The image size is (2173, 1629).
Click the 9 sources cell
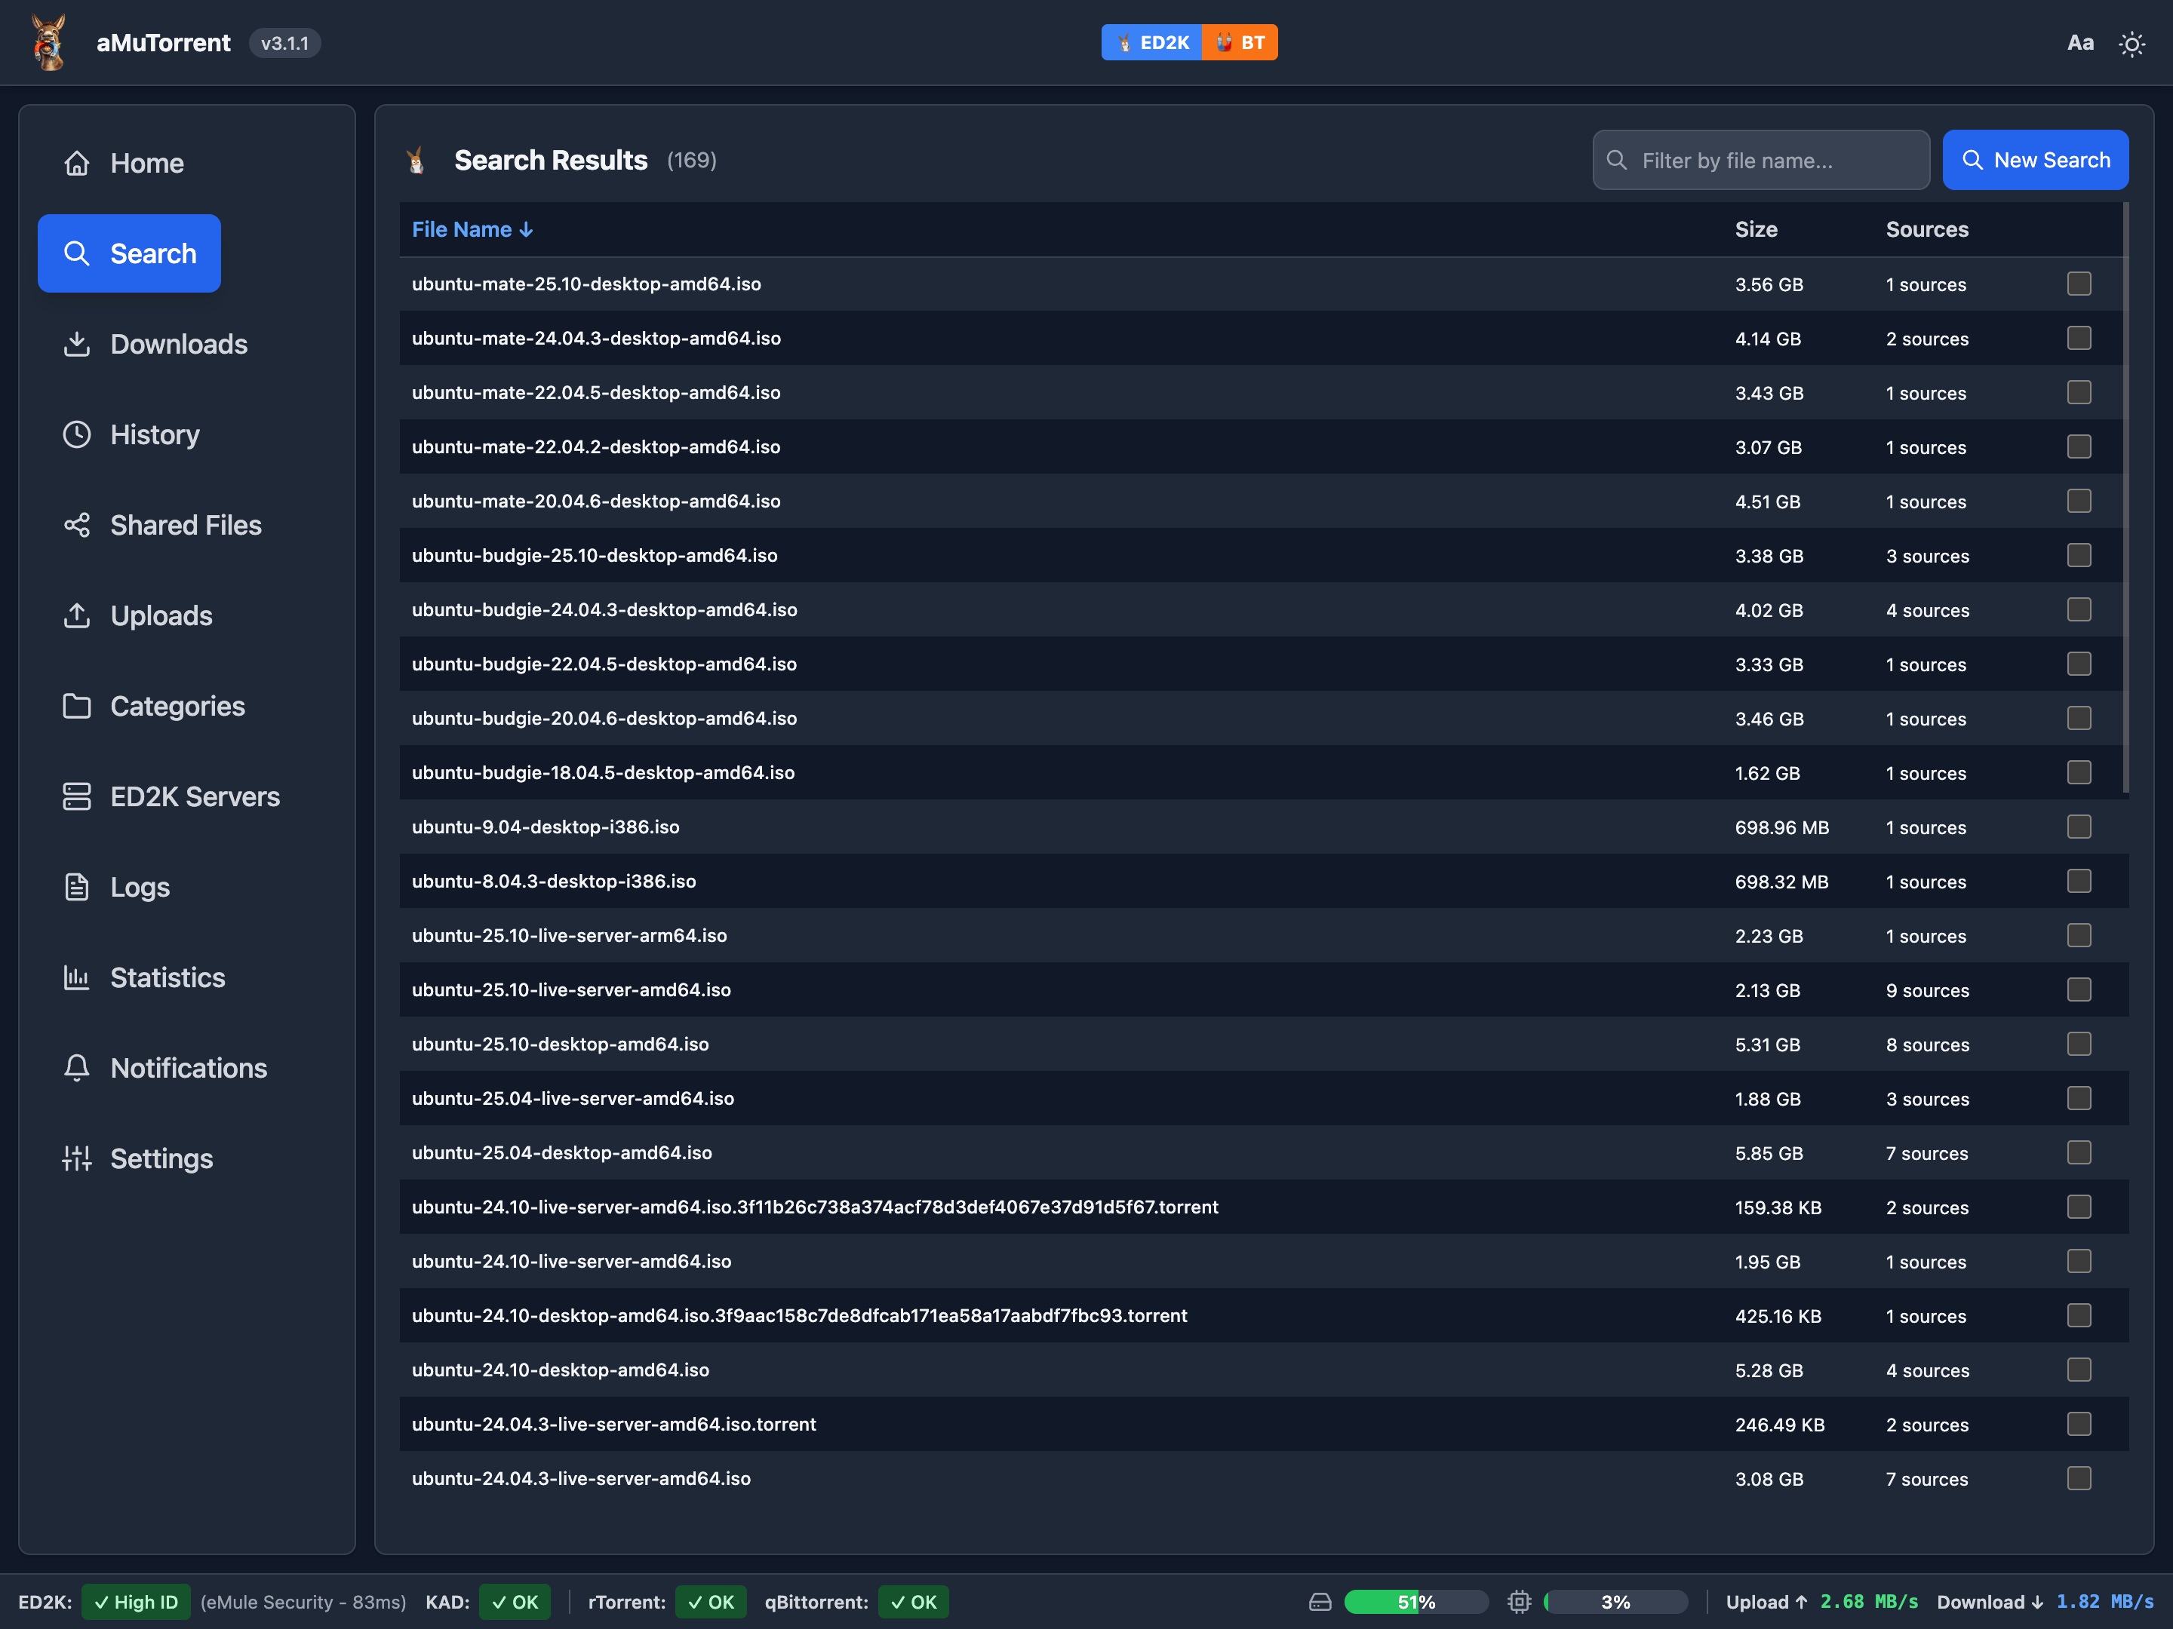click(1926, 989)
